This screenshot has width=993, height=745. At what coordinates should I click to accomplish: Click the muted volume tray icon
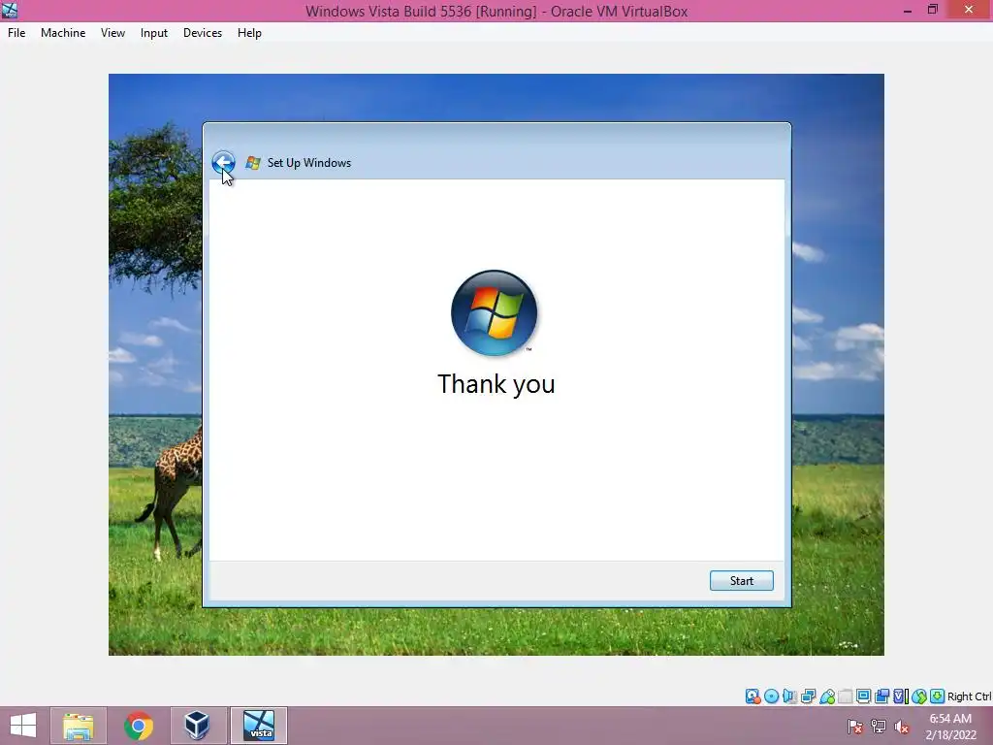coord(902,727)
